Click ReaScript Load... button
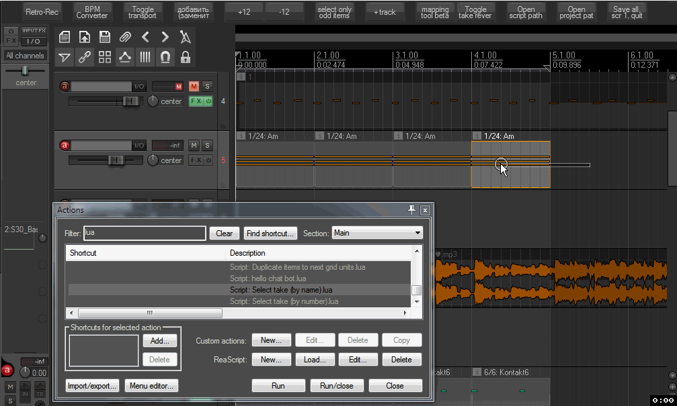The width and height of the screenshot is (677, 406). click(315, 360)
